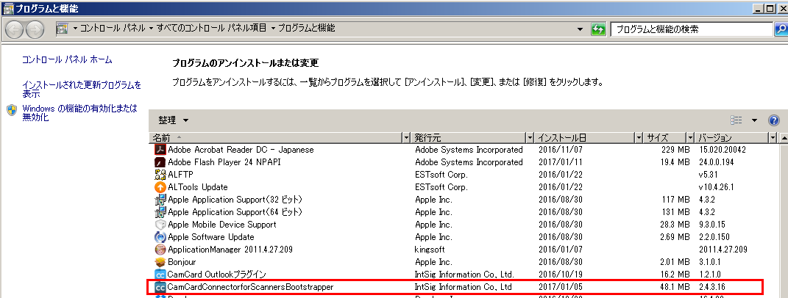Select CamCardConnectorforScannersBootstrapper name

250,287
